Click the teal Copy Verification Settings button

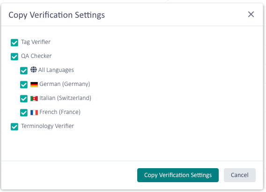click(178, 175)
